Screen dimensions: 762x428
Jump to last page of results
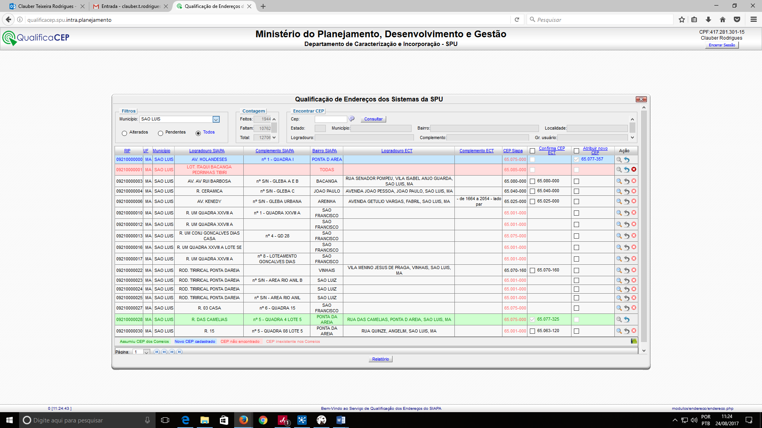(179, 352)
